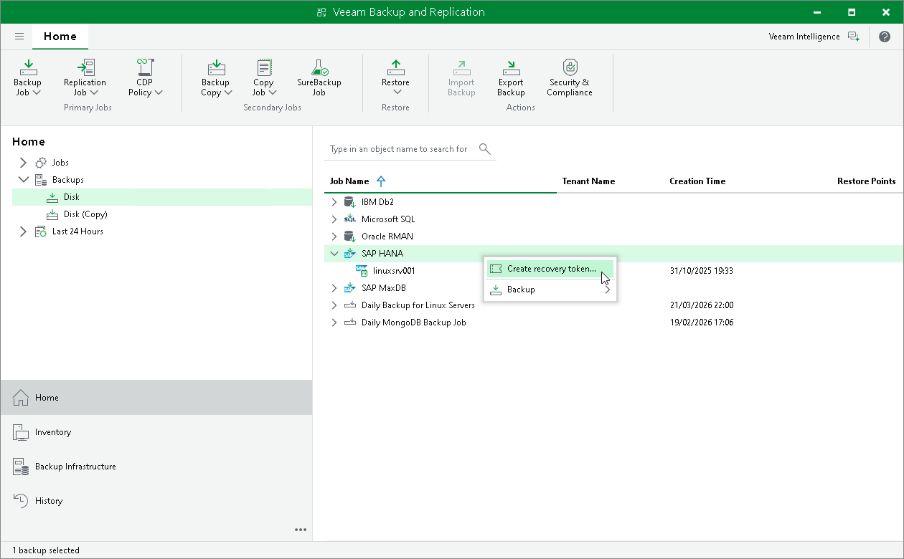Sort by the Restore Points column
The width and height of the screenshot is (904, 559).
[866, 181]
